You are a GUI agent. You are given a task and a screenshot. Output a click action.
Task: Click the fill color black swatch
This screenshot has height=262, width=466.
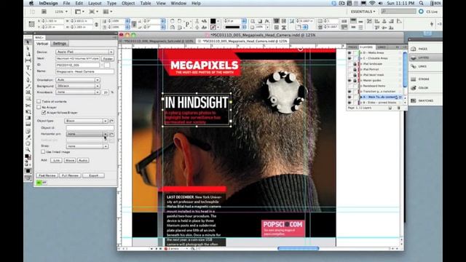213,21
